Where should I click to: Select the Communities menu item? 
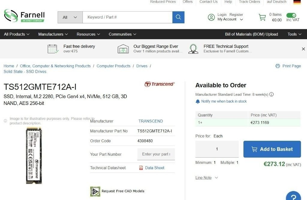(122, 34)
